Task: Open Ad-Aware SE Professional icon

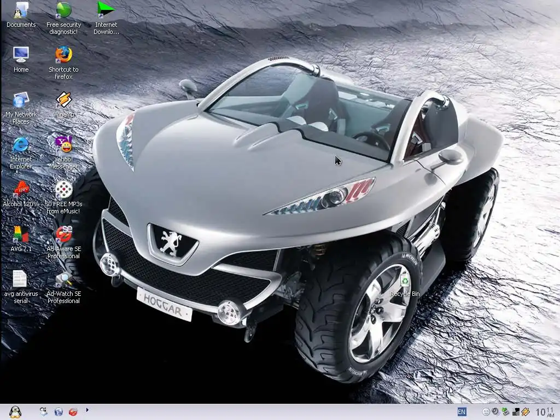Action: 63,242
